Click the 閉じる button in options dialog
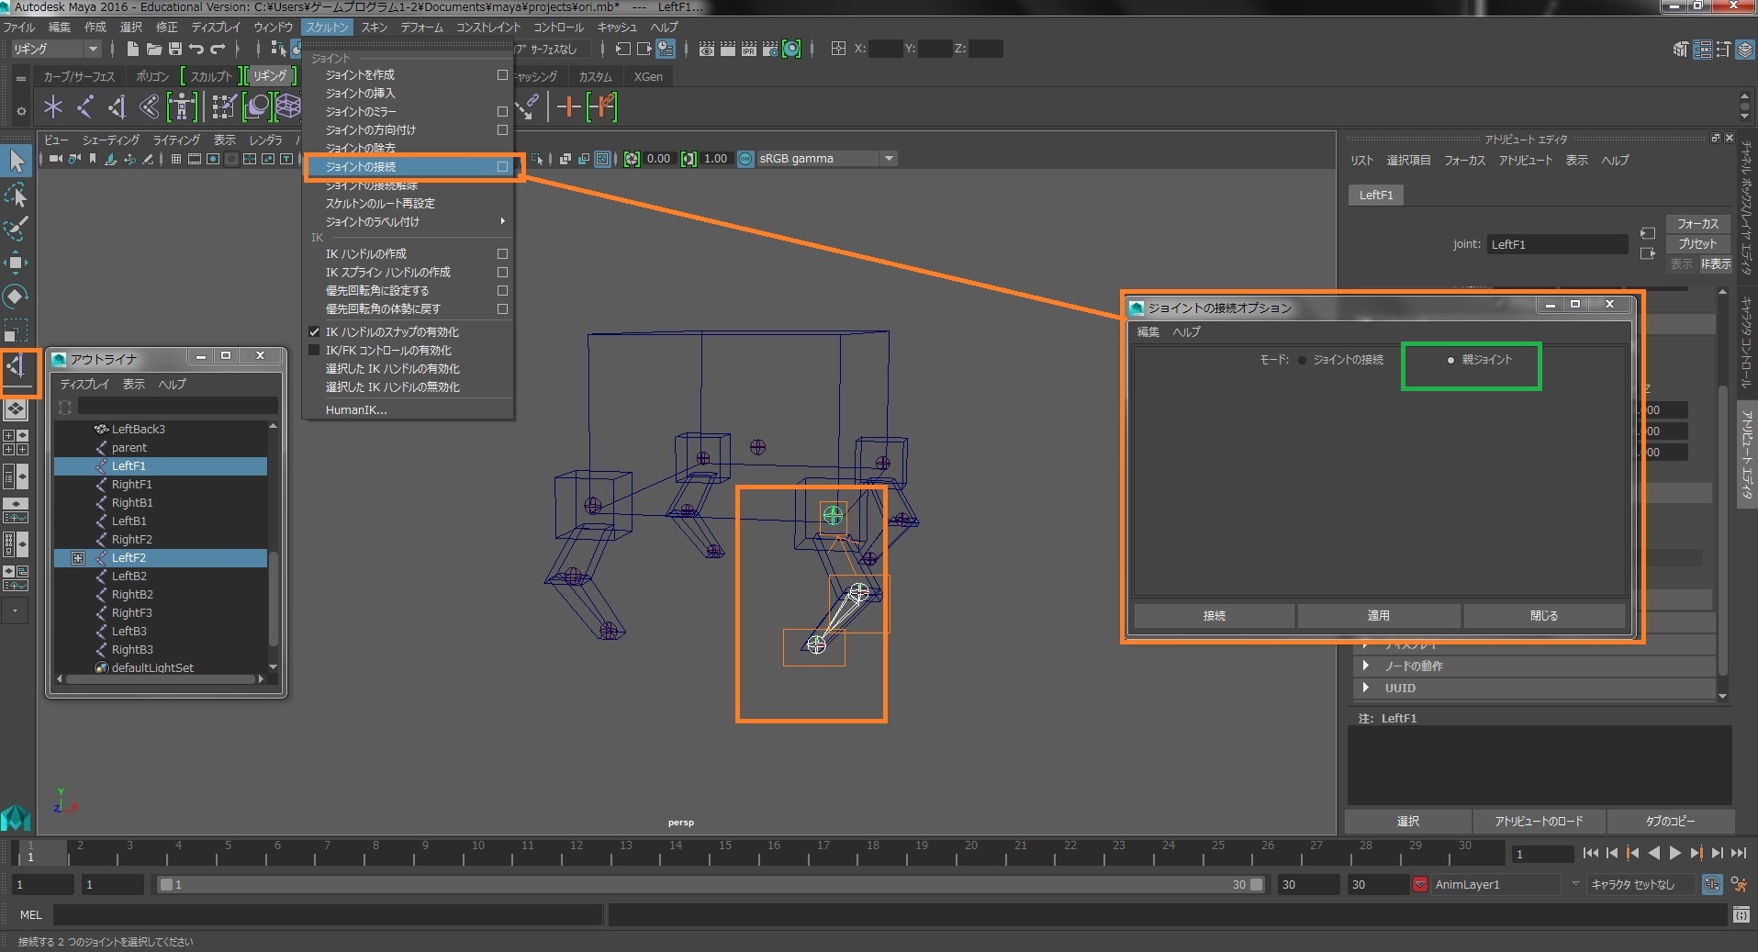The height and width of the screenshot is (952, 1758). [1544, 616]
